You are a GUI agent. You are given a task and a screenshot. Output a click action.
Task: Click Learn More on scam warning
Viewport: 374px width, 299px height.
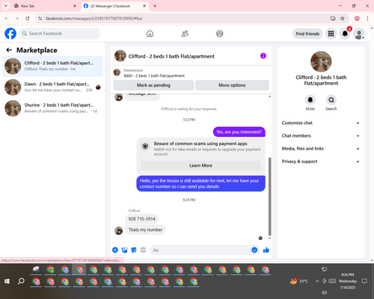tap(200, 165)
